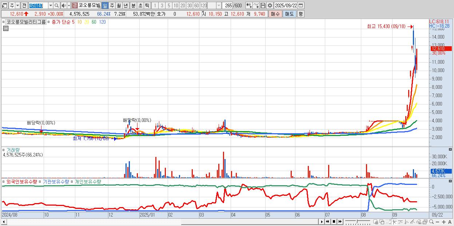Click the 기관보유수량 legend label
This screenshot has width=454, height=226.
[x=56, y=181]
